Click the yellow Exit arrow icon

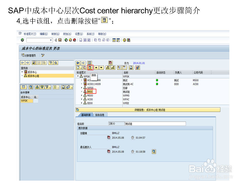(x=70, y=40)
